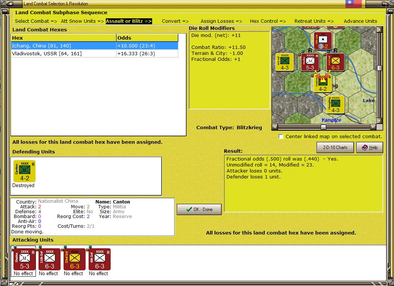Image resolution: width=394 pixels, height=286 pixels.
Task: Click the 4-3 yellow infantry counter on map
Action: pyautogui.click(x=285, y=62)
